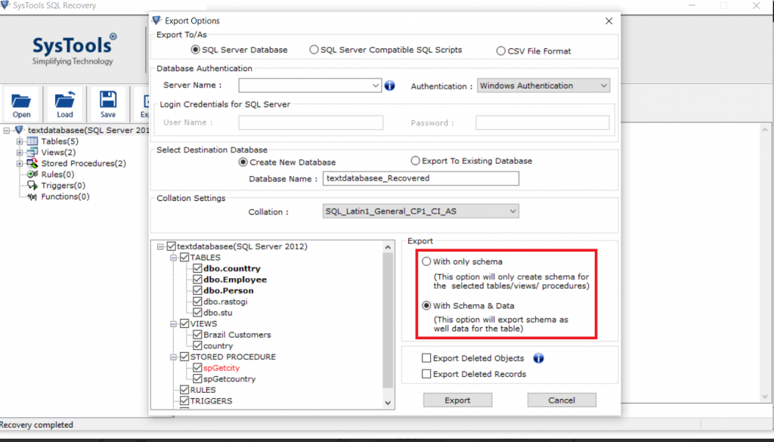Click the country view row text
The width and height of the screenshot is (774, 442).
[x=218, y=346]
